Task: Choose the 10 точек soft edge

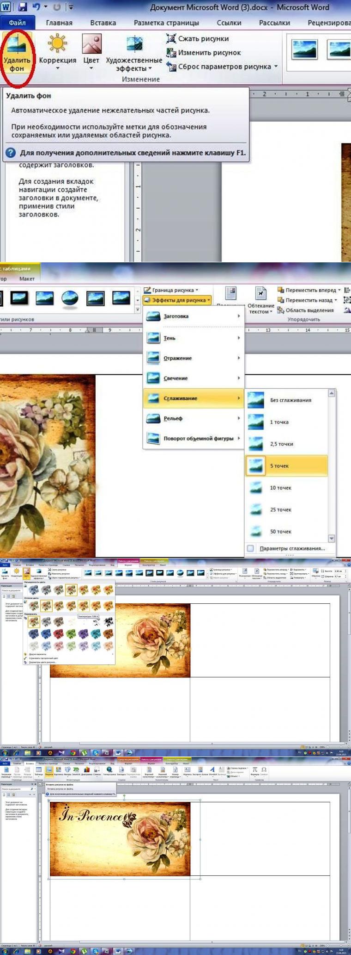Action: pos(286,488)
